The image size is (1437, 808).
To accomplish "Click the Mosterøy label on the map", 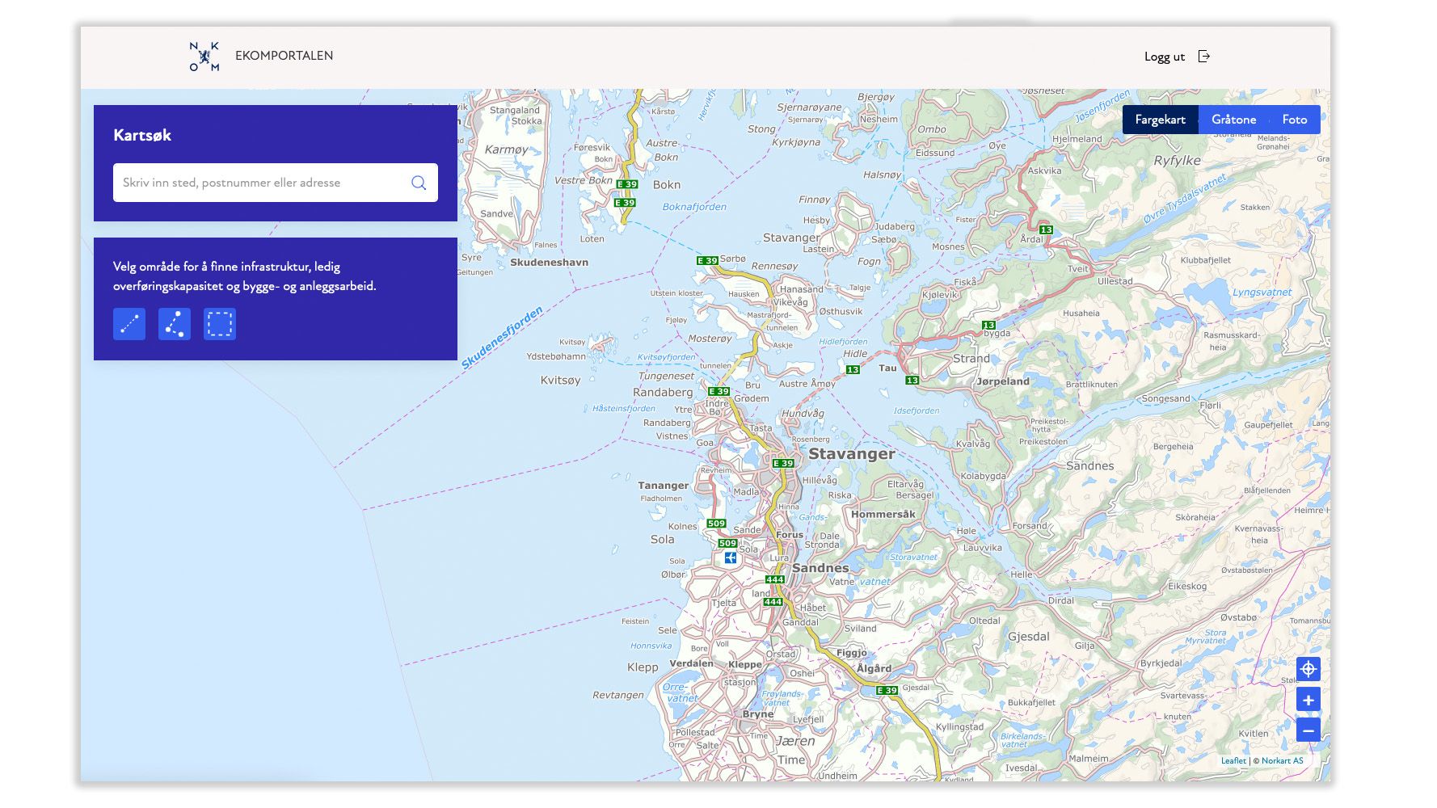I will coord(710,339).
